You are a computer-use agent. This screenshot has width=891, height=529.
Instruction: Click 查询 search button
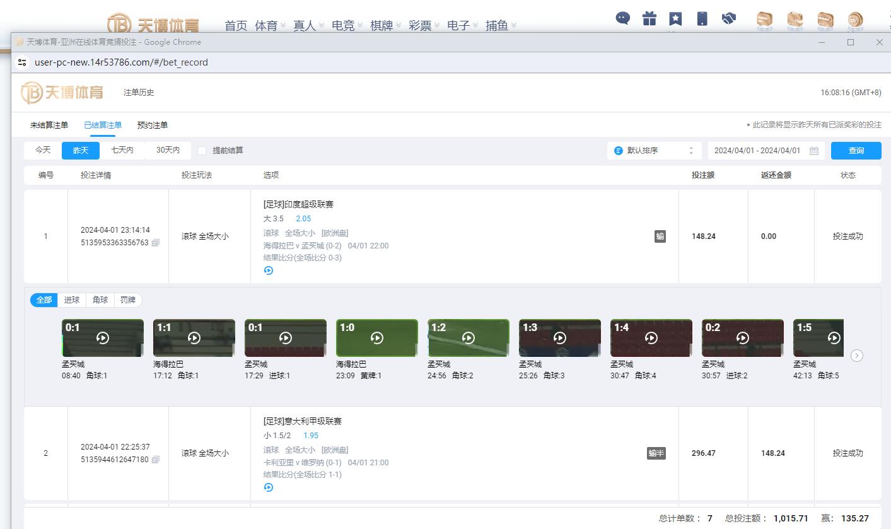click(x=856, y=151)
